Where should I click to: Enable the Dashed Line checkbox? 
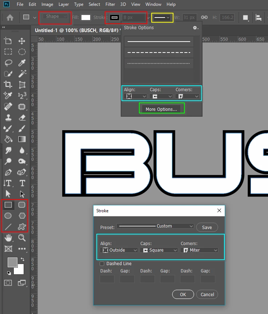pyautogui.click(x=102, y=264)
